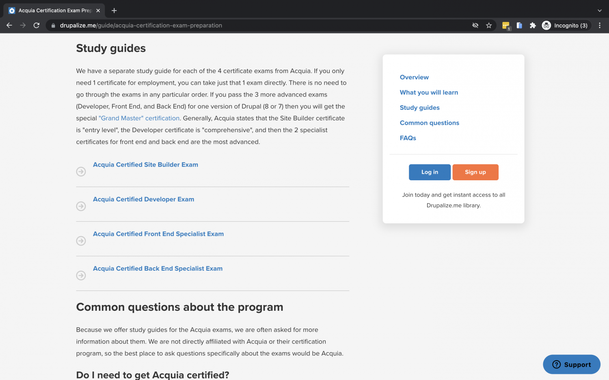Open the browser extensions puzzle icon
Viewport: 609px width, 380px height.
(533, 25)
